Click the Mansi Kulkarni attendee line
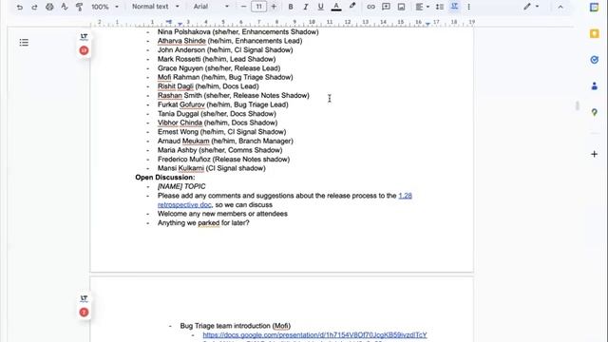Screen dimensions: 608x342 pyautogui.click(x=211, y=168)
